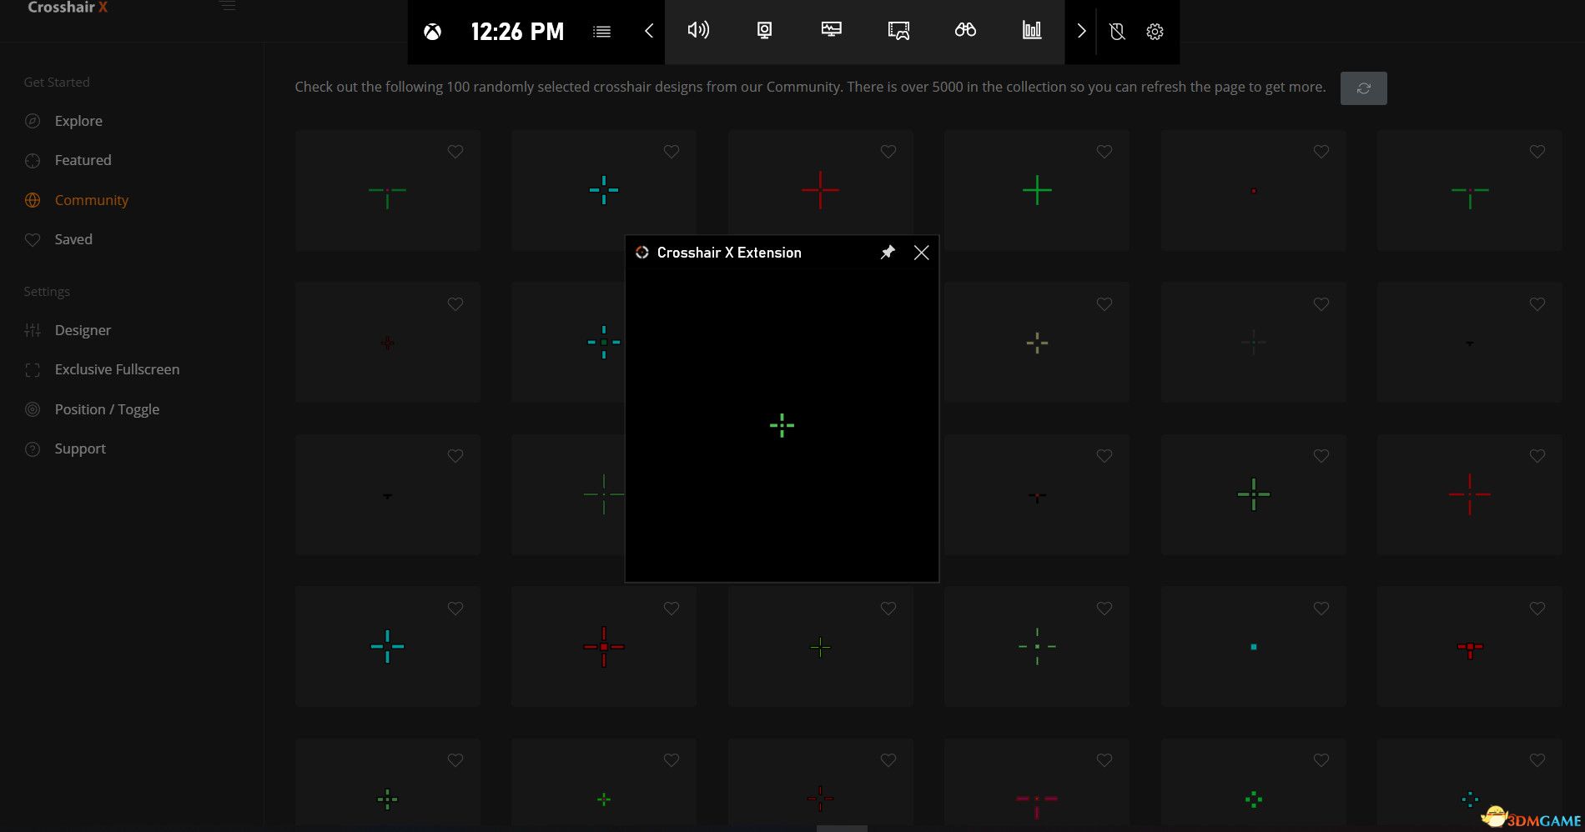Open Game Bar settings gear
This screenshot has height=832, width=1585.
1155,32
